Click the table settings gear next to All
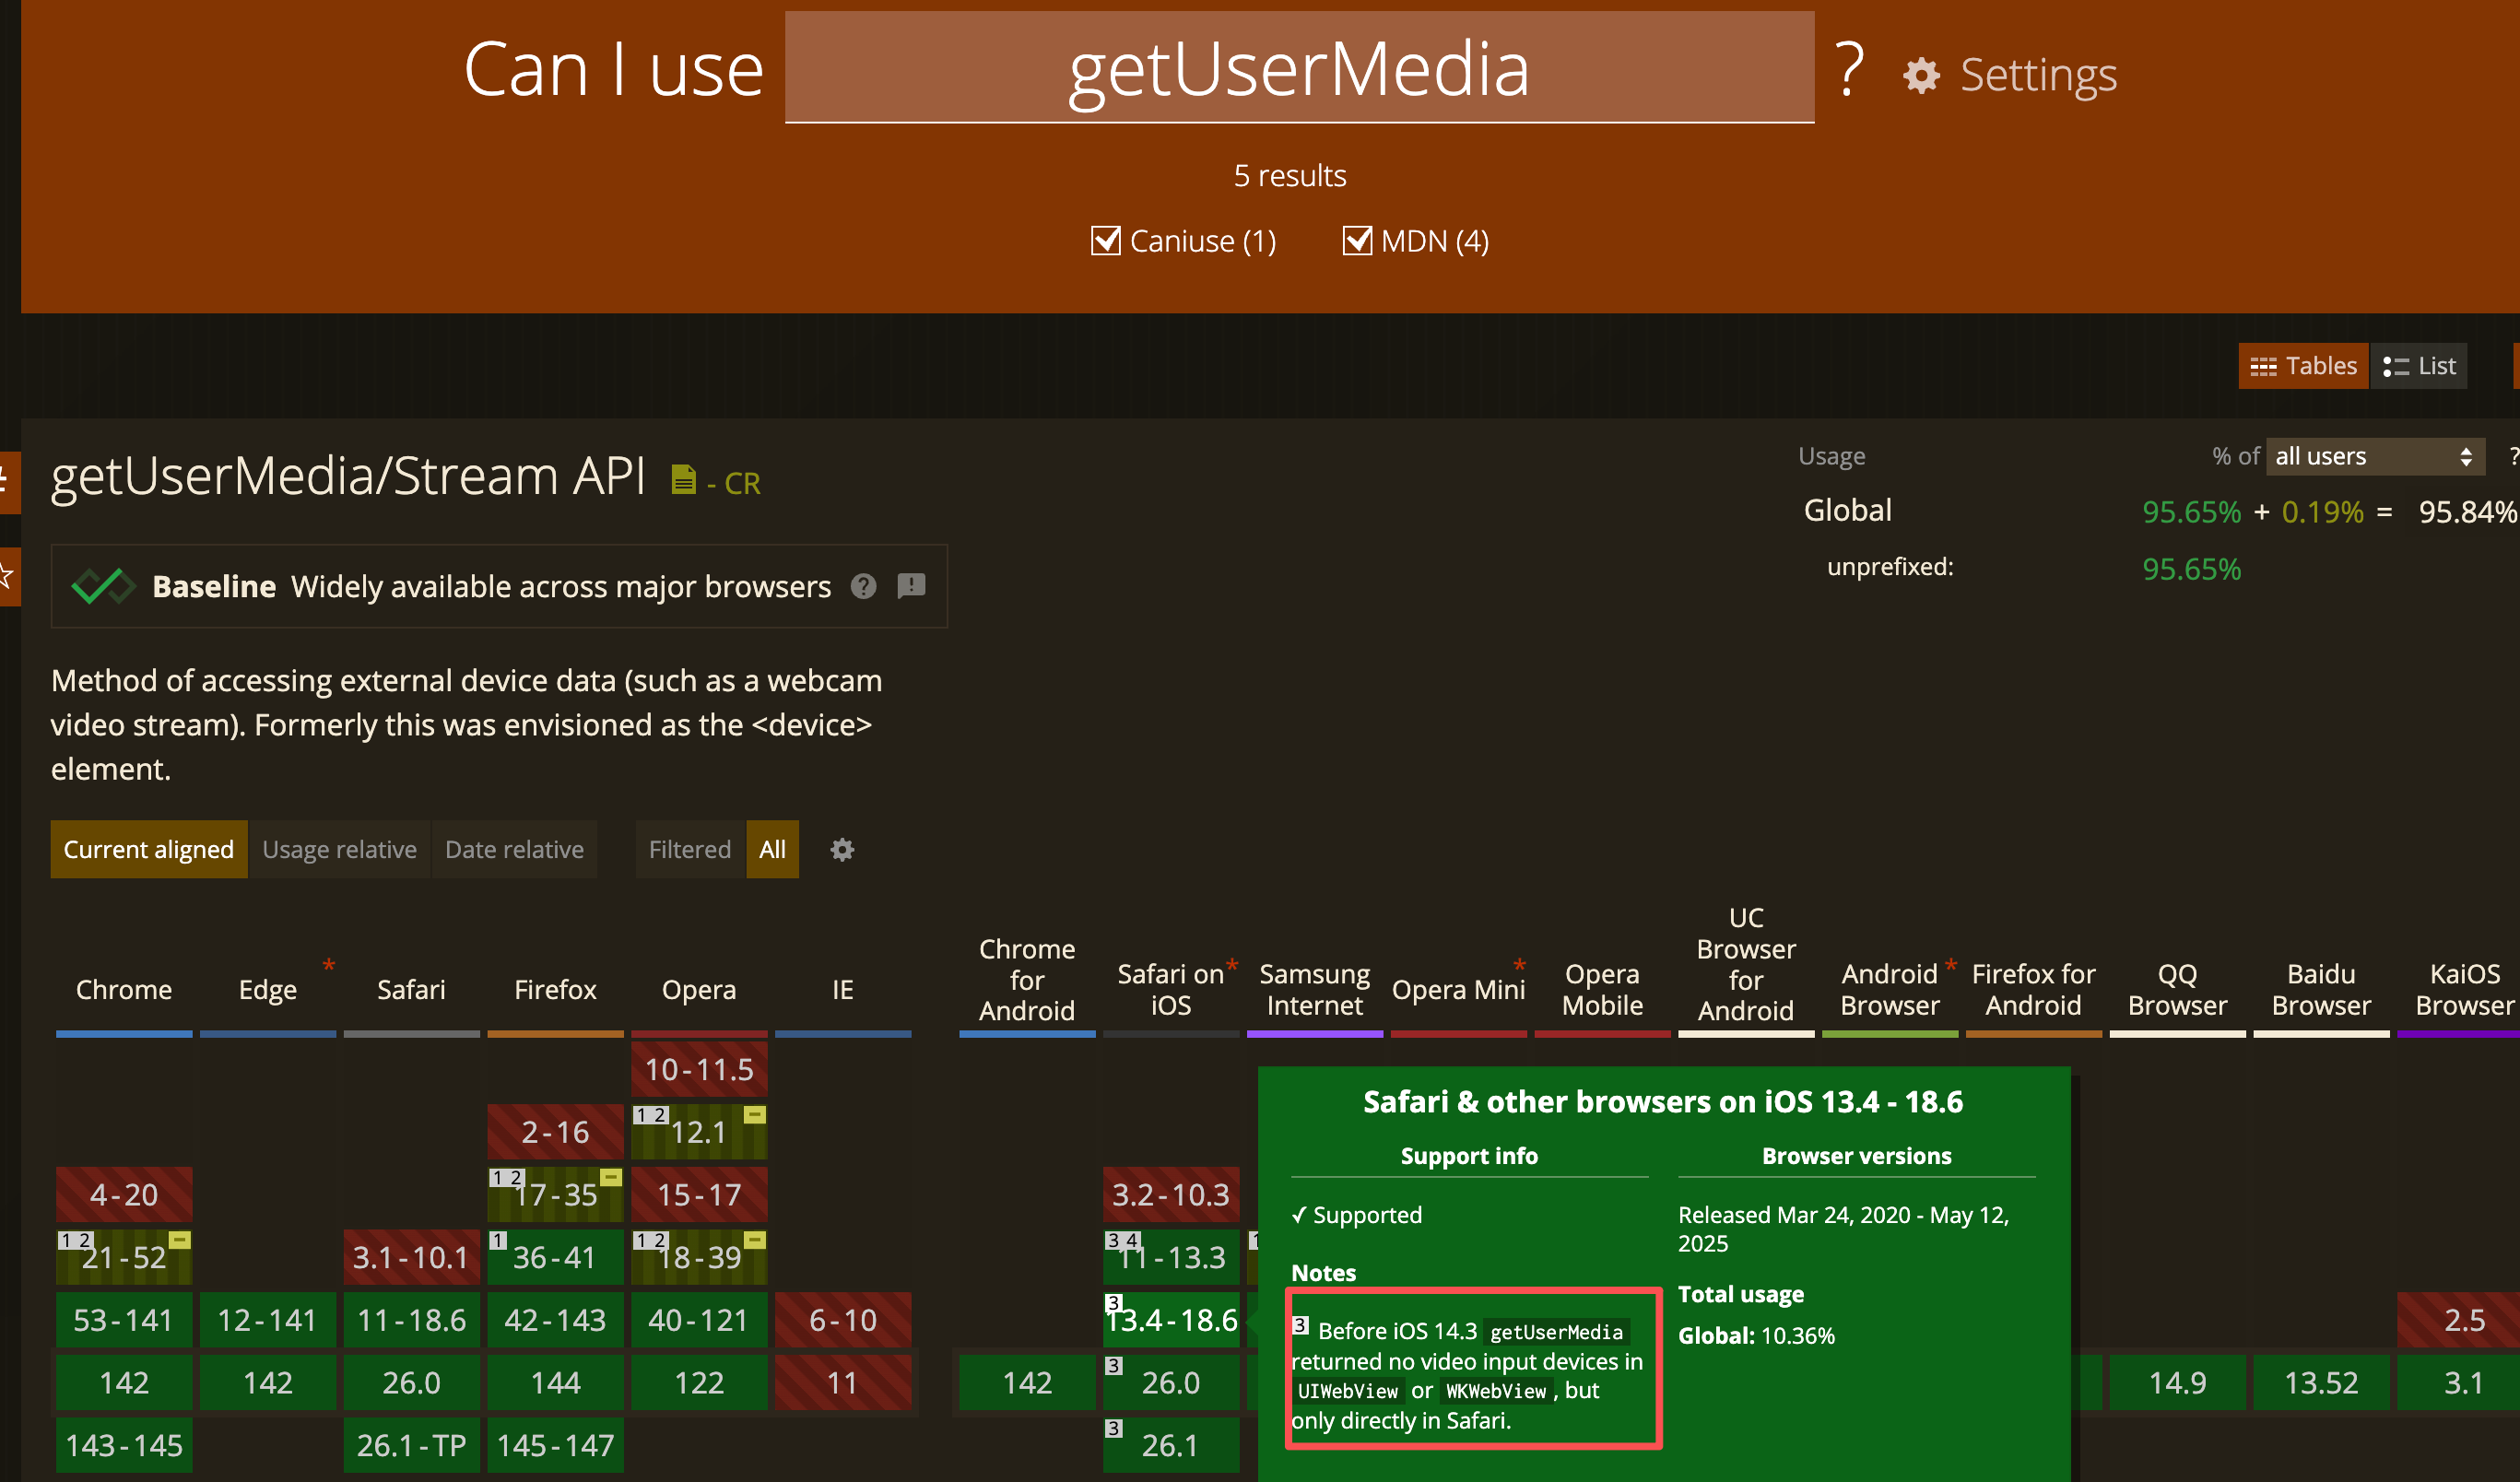 [842, 849]
